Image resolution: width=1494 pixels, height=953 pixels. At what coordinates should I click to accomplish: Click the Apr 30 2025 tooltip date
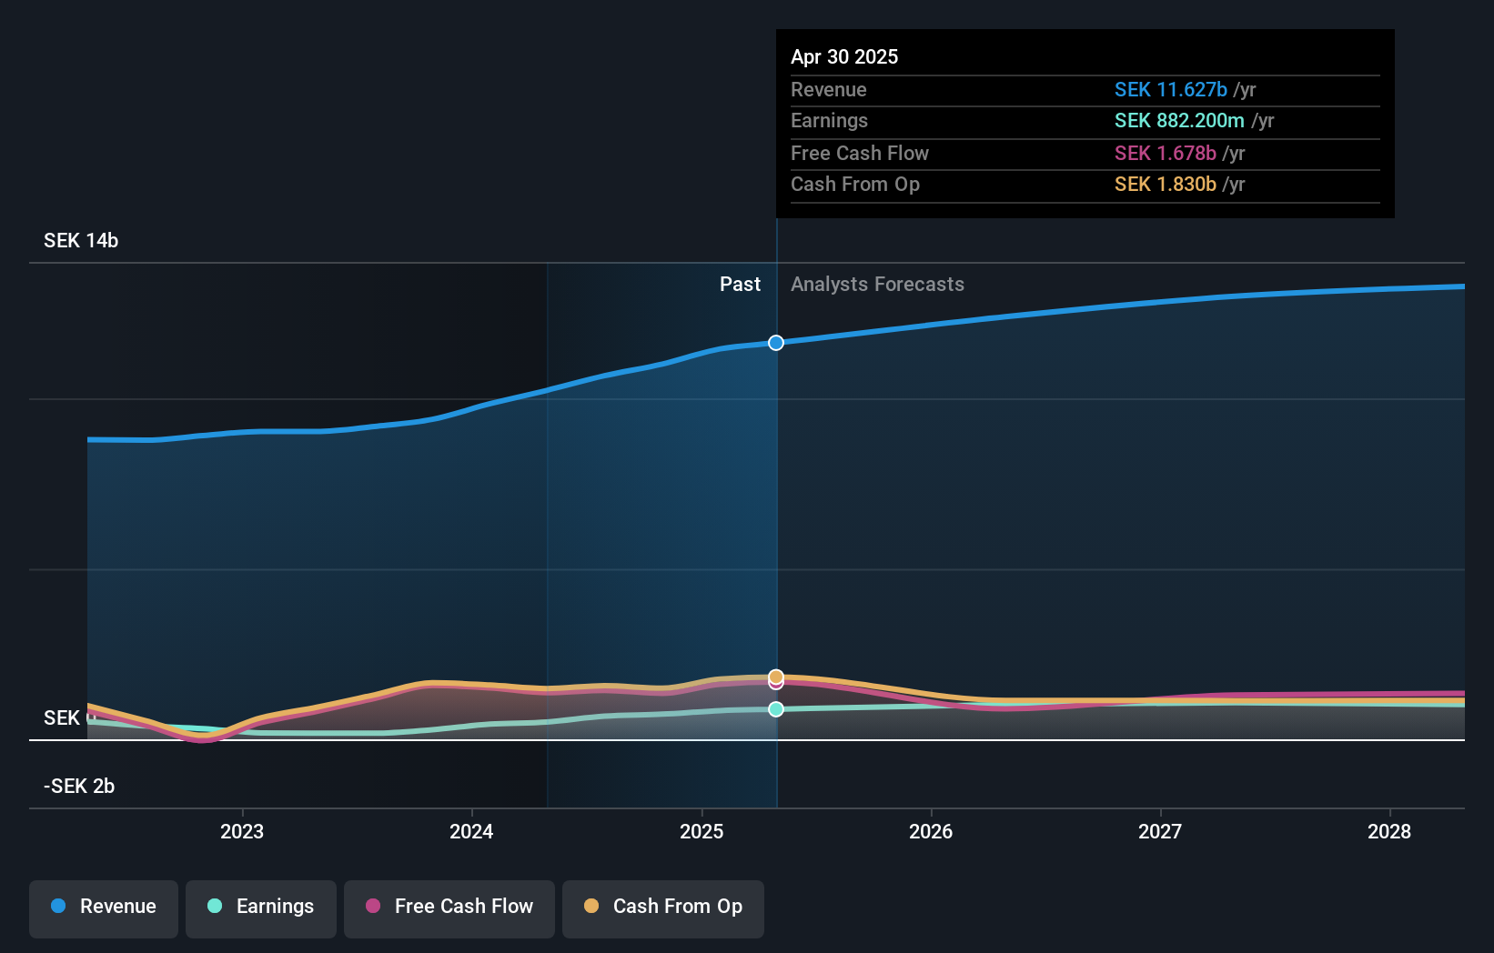coord(844,56)
